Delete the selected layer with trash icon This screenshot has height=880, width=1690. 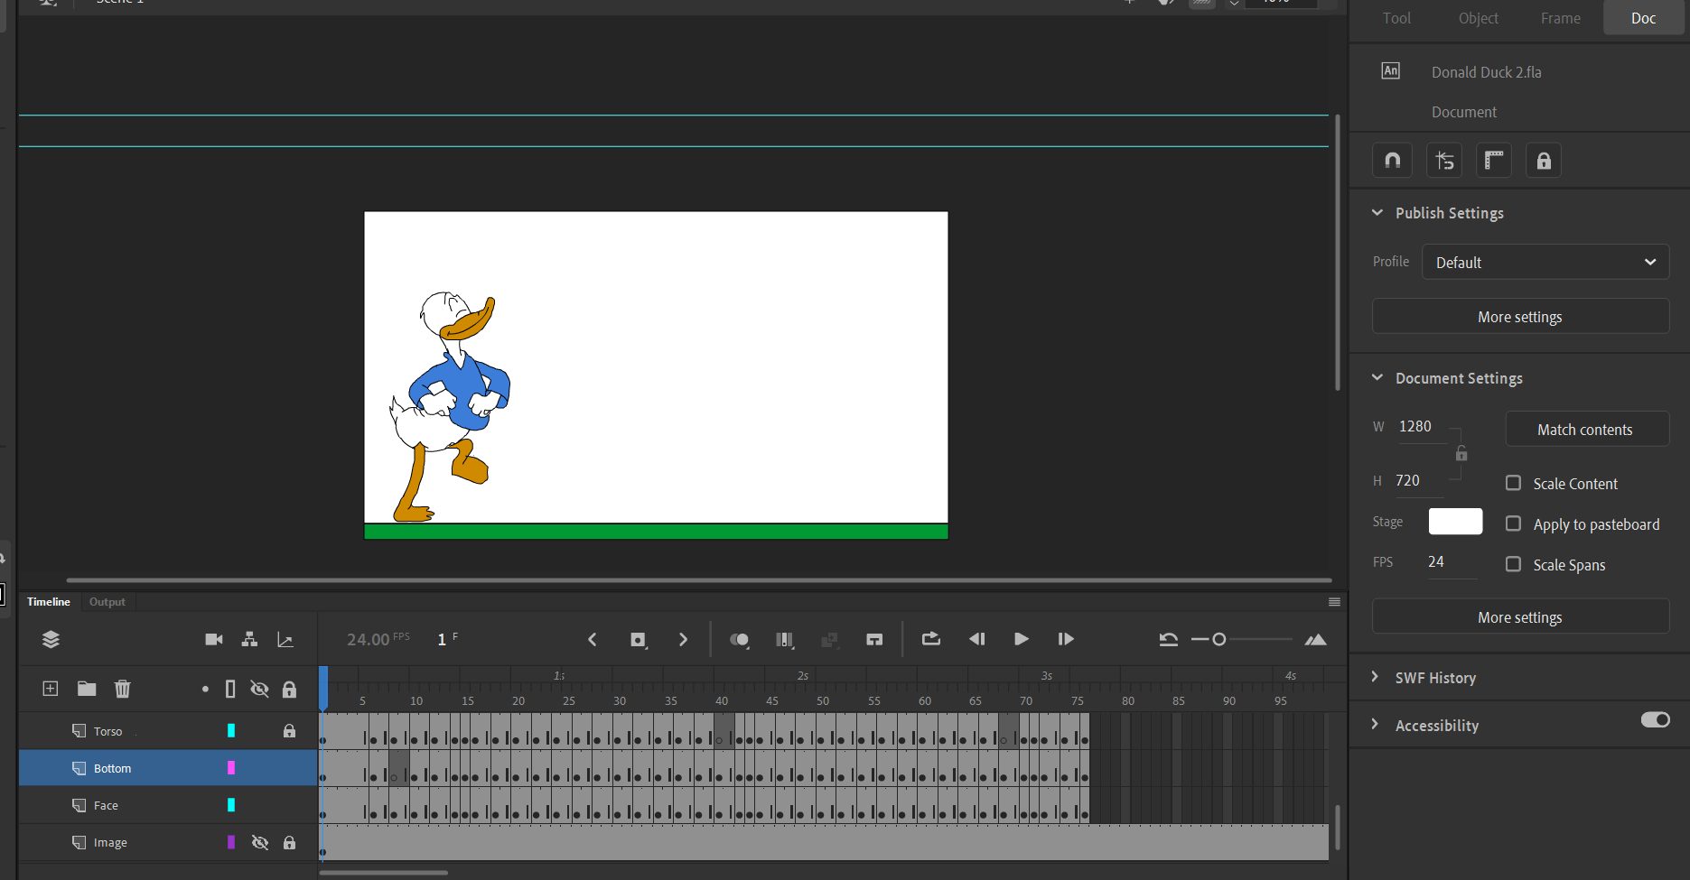(x=122, y=688)
